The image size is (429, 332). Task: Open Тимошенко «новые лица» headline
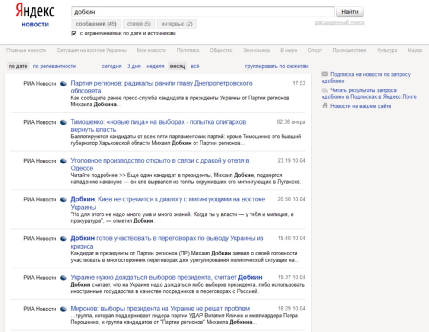(x=158, y=126)
